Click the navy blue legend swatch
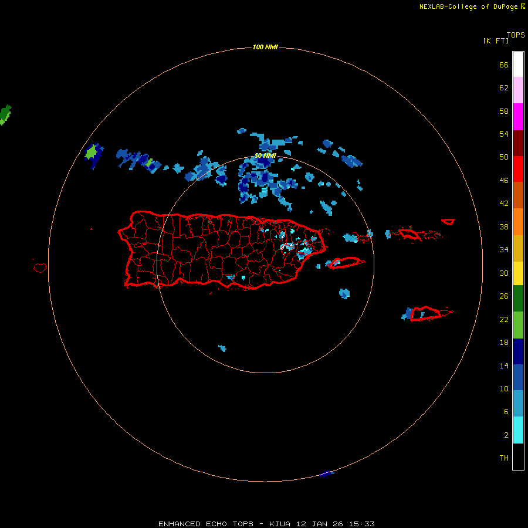The height and width of the screenshot is (528, 528). coord(518,351)
